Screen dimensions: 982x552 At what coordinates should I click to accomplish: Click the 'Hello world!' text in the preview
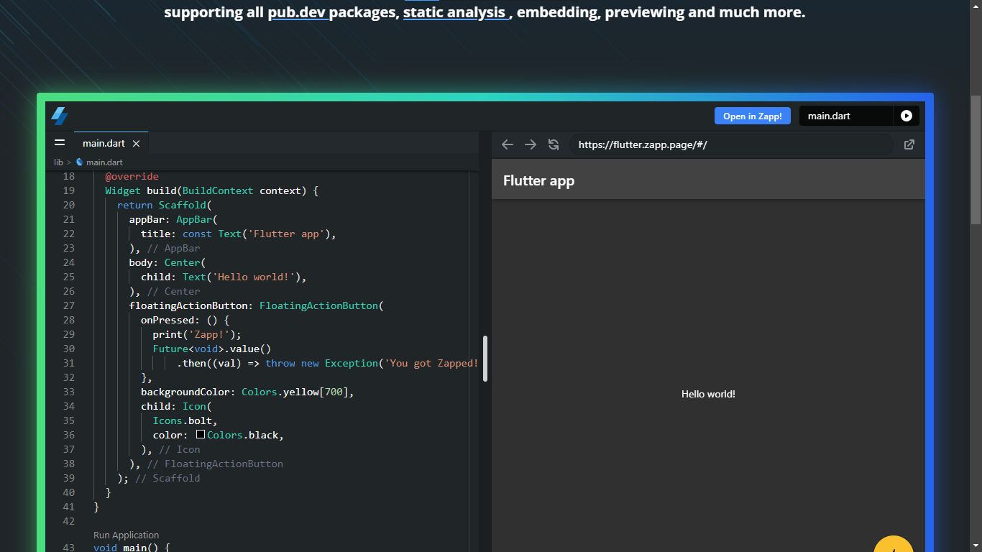(x=708, y=394)
